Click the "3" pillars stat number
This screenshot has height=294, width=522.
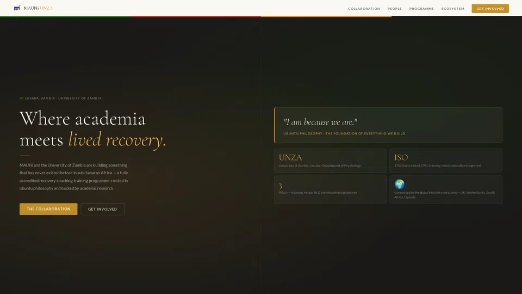tap(281, 186)
